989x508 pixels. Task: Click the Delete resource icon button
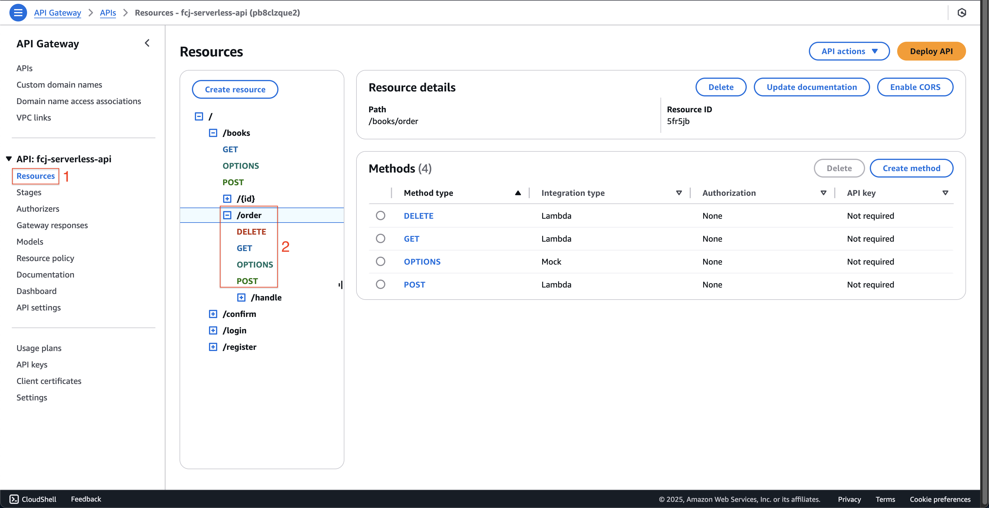pyautogui.click(x=721, y=87)
